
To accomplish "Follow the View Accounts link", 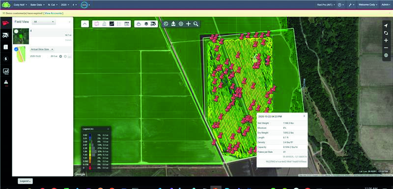I will click(53, 13).
